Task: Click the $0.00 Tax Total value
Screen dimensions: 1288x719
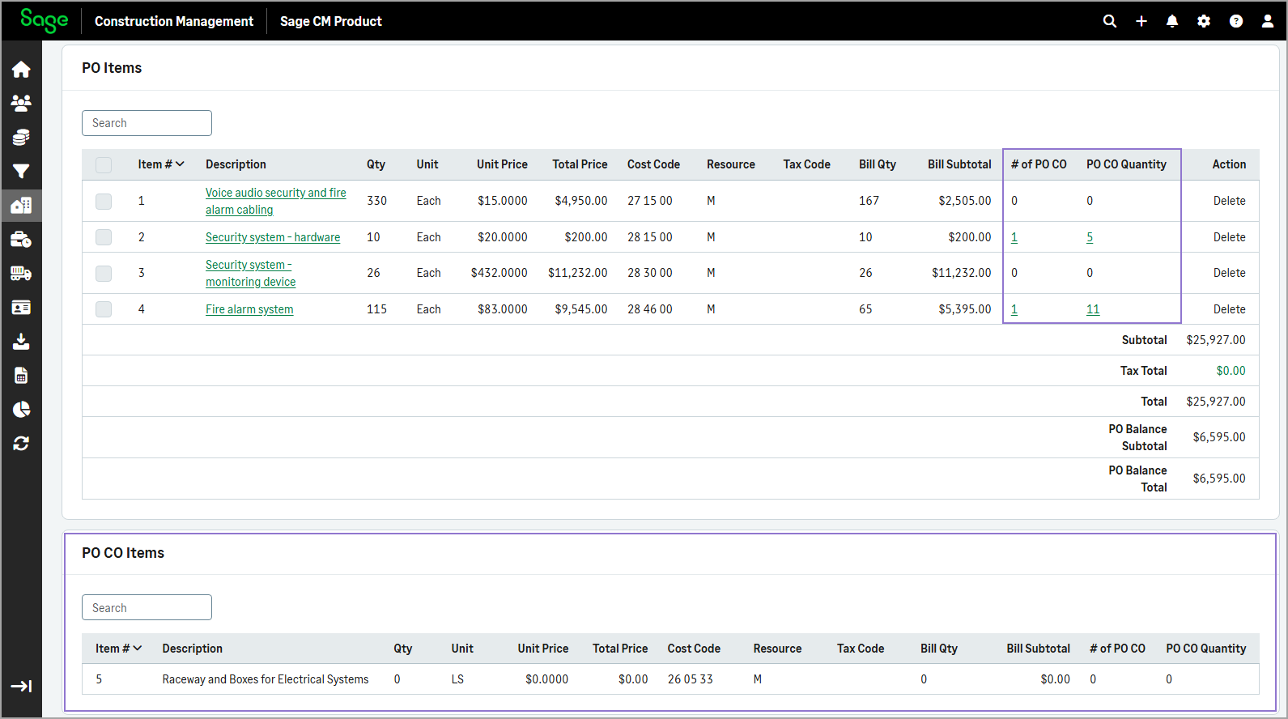Action: [x=1231, y=371]
